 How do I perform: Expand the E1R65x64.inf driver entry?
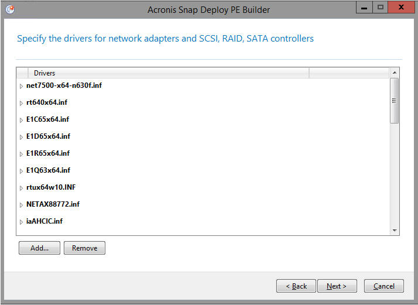click(21, 154)
